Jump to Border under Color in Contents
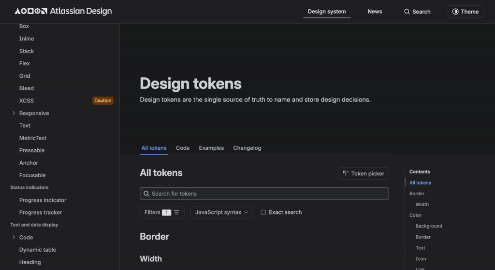Screen dimensions: 495x270 [x=423, y=237]
